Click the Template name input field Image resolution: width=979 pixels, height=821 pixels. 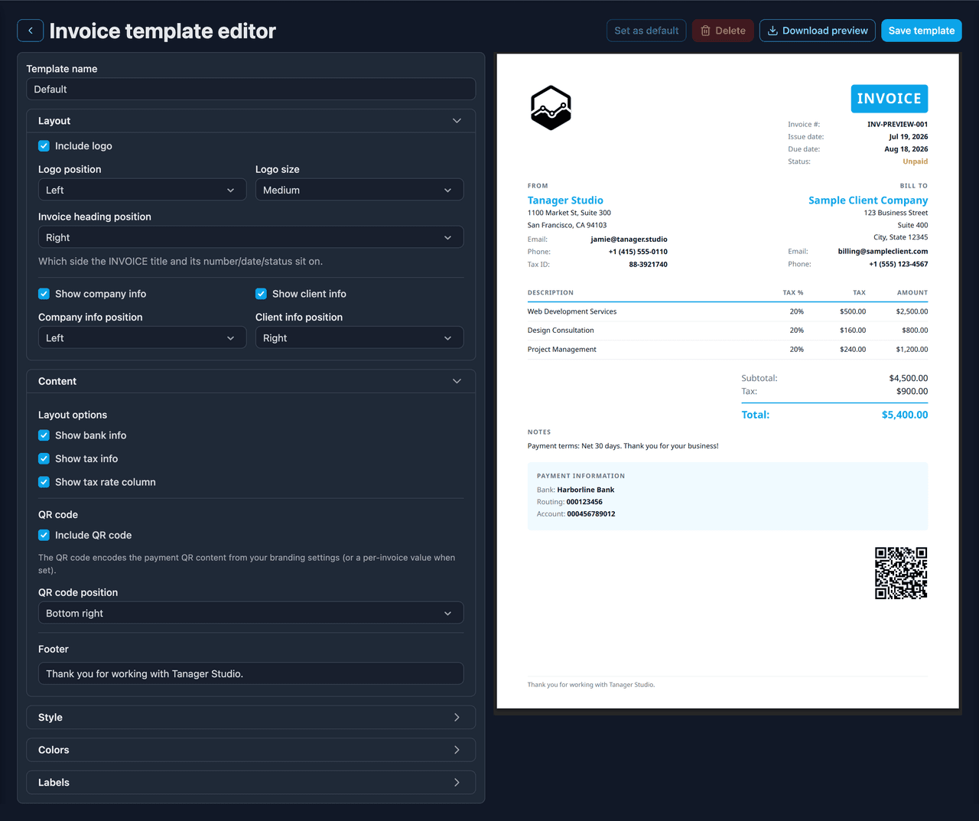(251, 90)
